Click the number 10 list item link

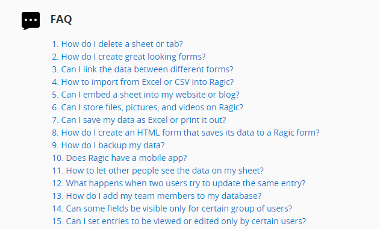(119, 158)
